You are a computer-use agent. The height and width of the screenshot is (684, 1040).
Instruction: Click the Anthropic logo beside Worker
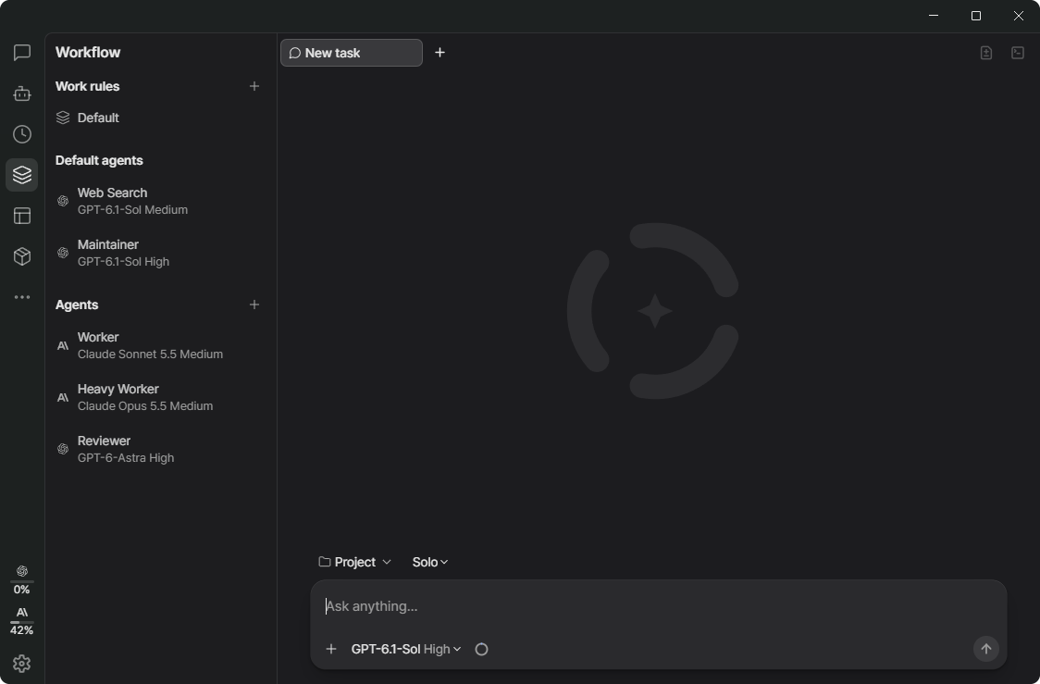(x=63, y=345)
